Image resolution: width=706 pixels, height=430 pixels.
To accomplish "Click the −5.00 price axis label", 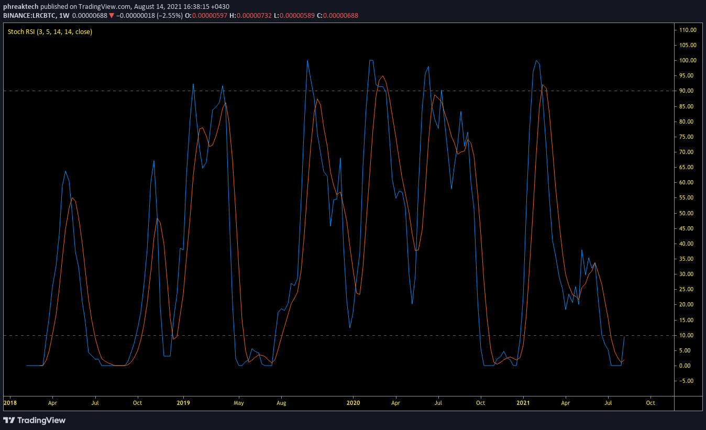I will (x=687, y=381).
